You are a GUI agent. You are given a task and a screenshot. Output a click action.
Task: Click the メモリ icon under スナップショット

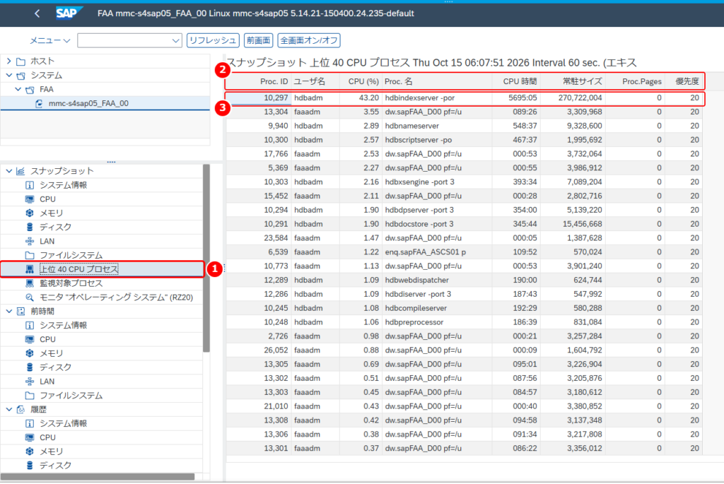(x=30, y=213)
